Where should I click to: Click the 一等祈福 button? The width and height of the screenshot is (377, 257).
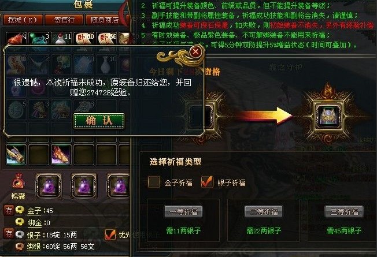[x=183, y=211]
